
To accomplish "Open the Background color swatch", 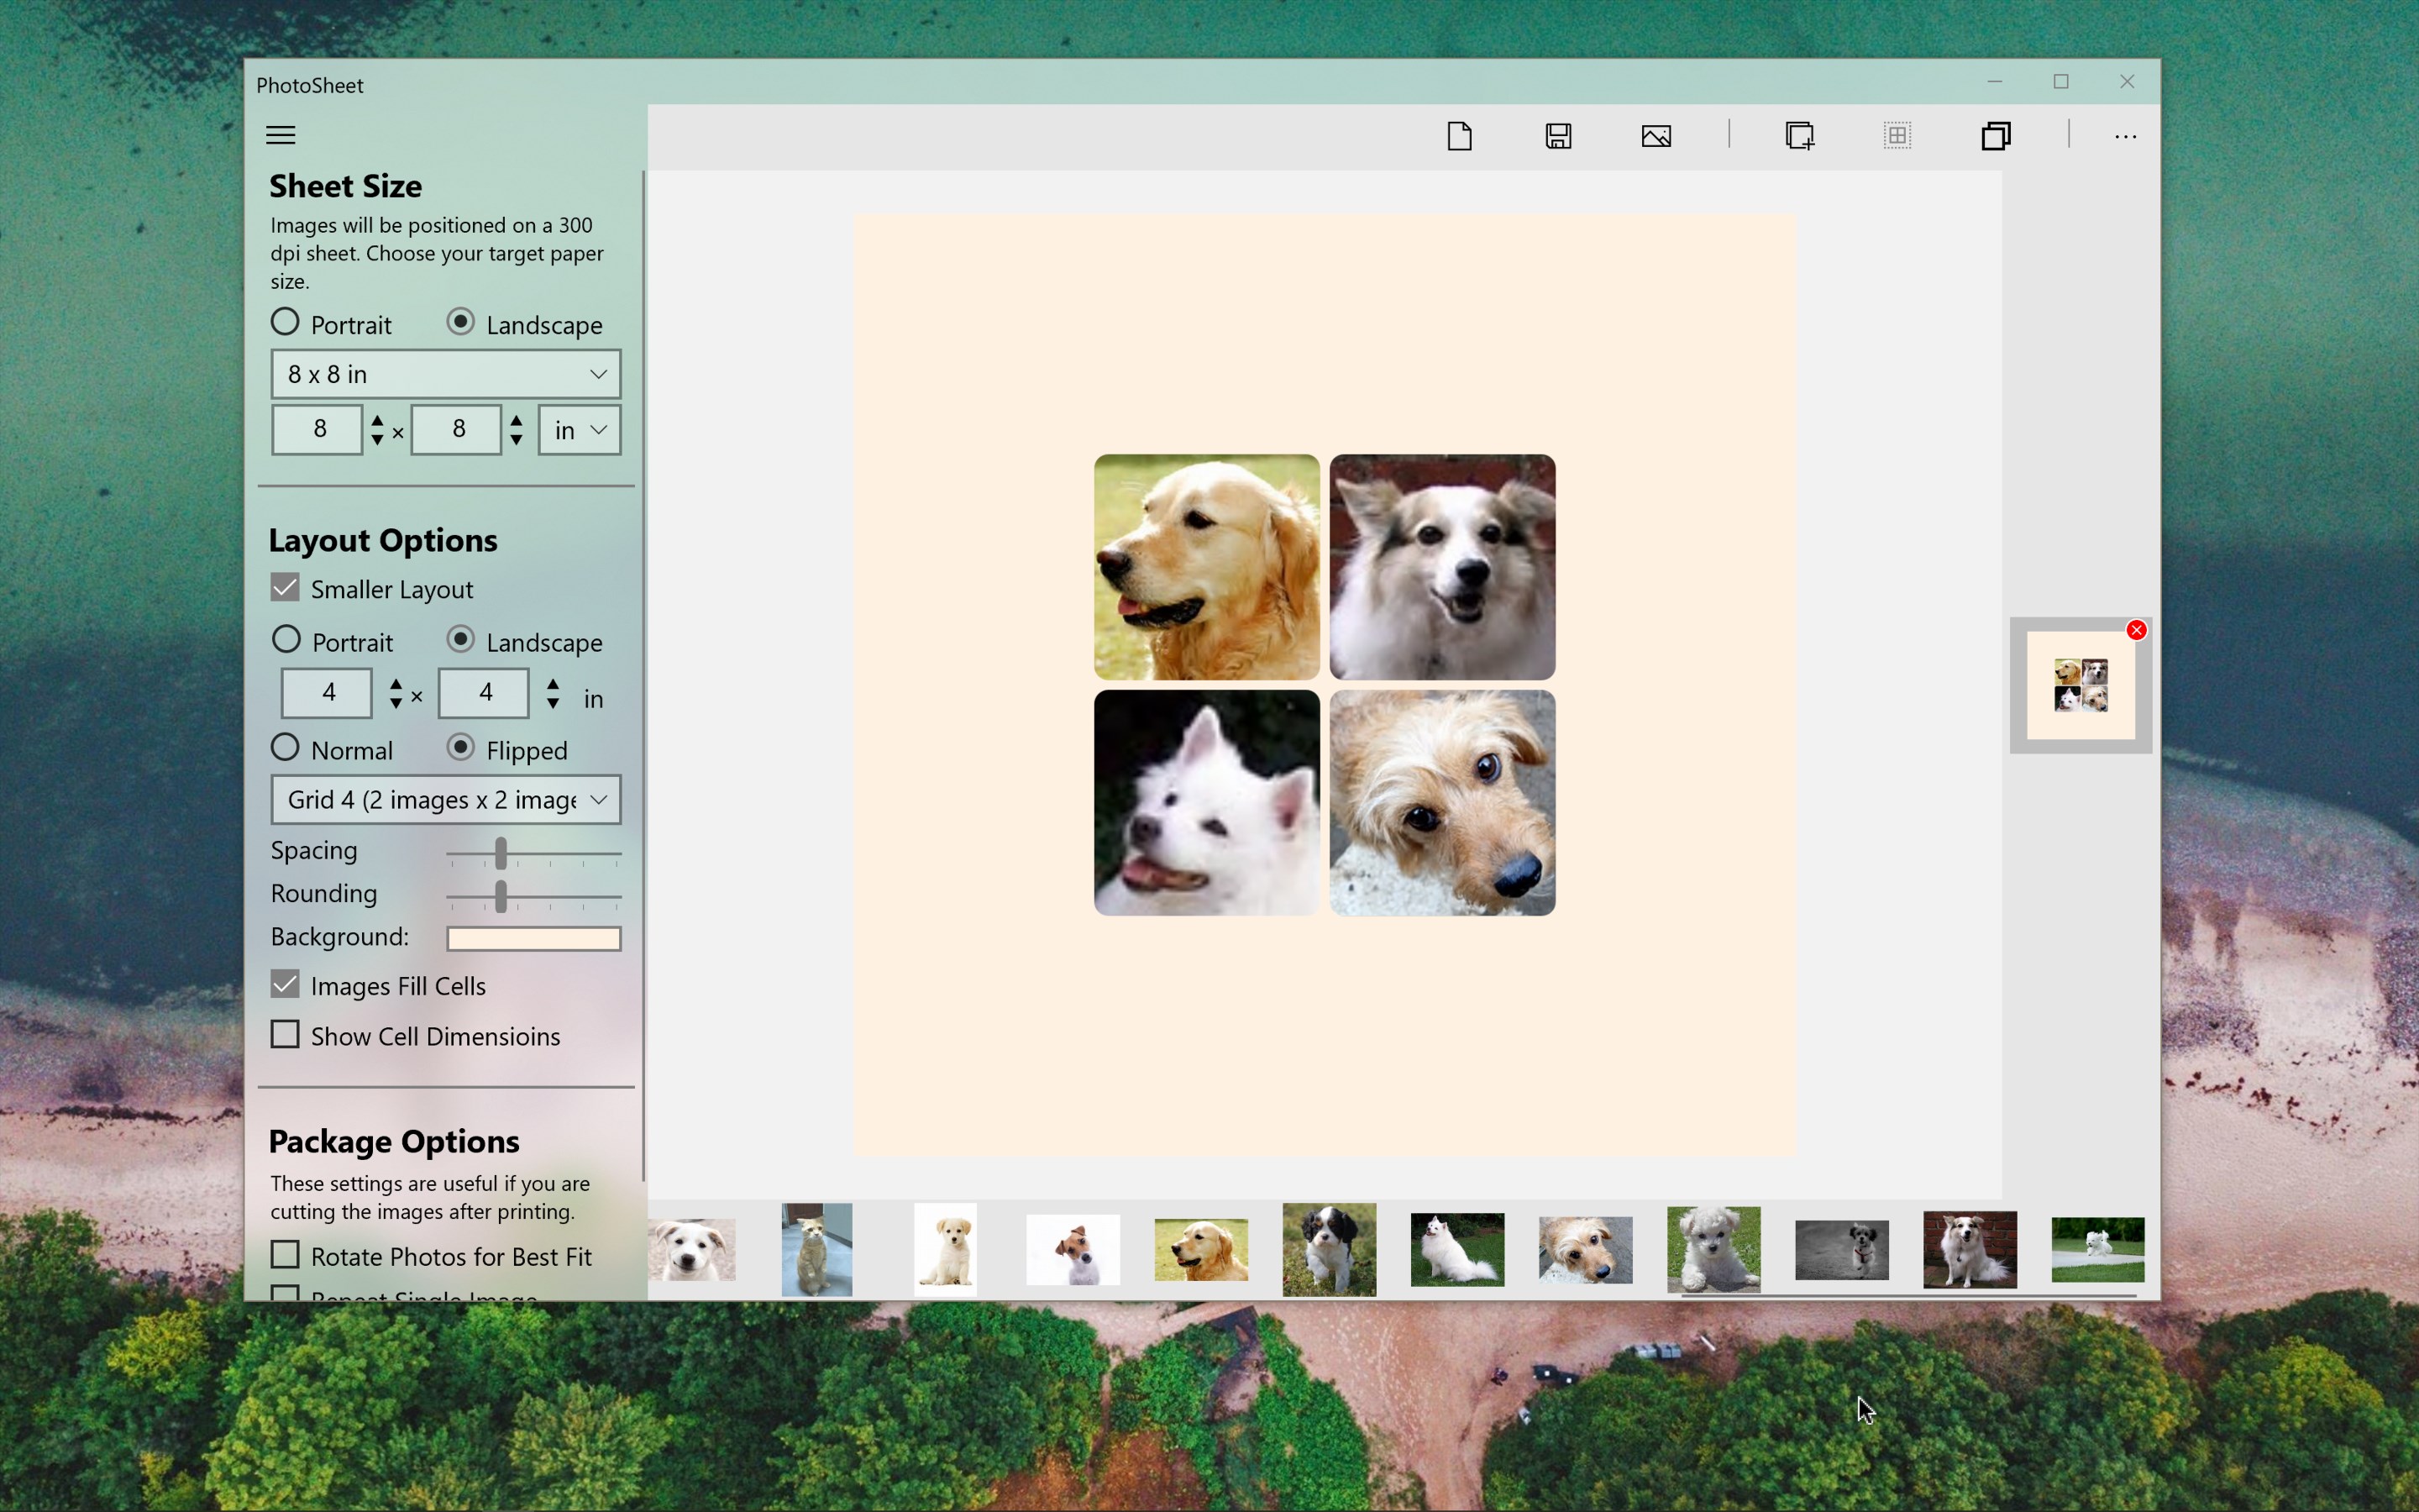I will tap(534, 938).
